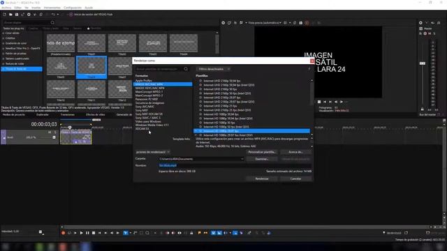Open the edit tool dropdown arrow
447x251 pixels.
(x=131, y=233)
